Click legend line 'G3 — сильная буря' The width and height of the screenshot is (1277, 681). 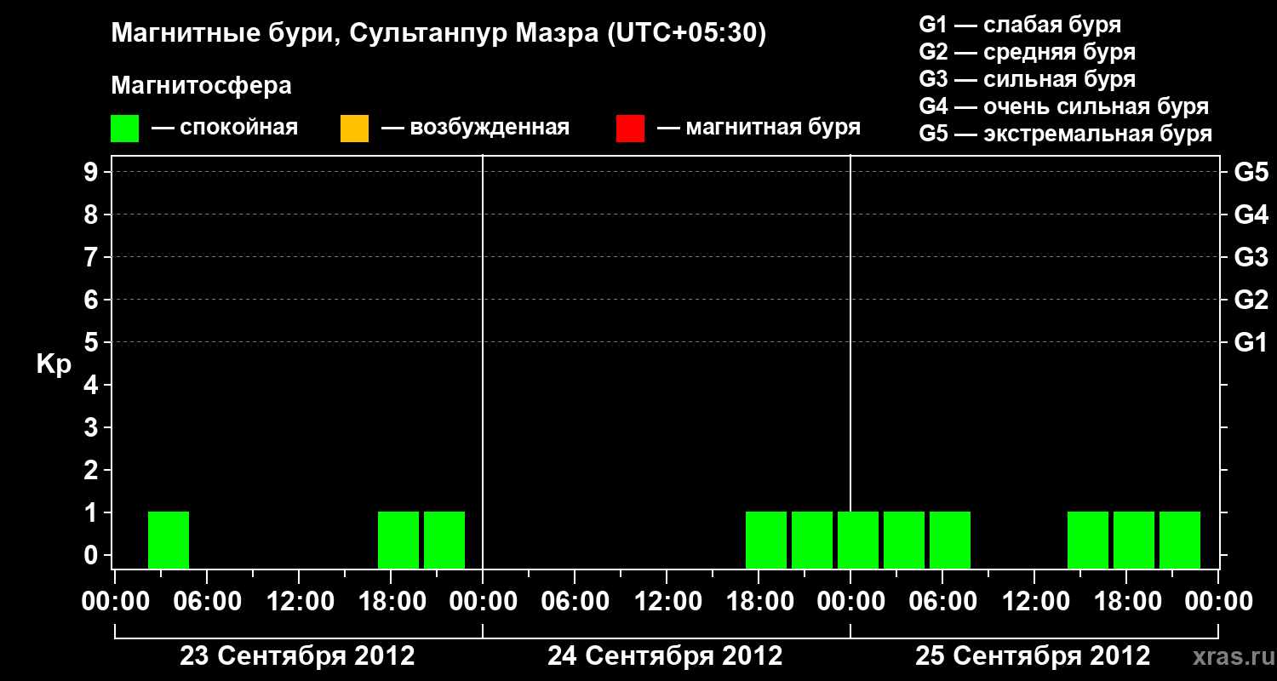click(1028, 79)
